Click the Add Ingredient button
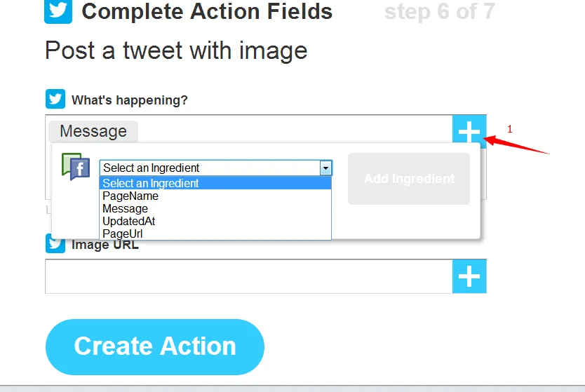585x392 pixels. (409, 179)
